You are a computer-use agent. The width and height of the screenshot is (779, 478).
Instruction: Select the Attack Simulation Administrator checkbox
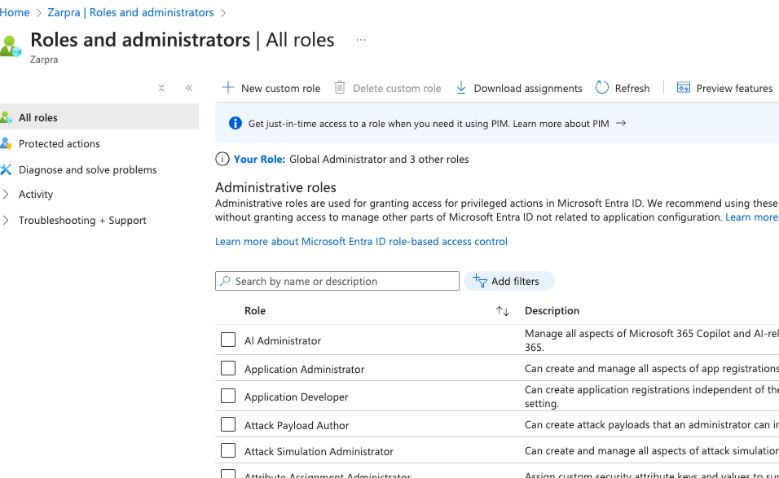coord(228,450)
